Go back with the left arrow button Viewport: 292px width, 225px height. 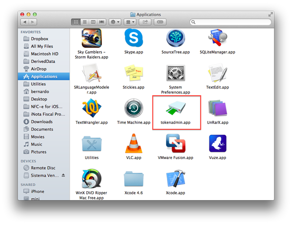[x=25, y=22]
